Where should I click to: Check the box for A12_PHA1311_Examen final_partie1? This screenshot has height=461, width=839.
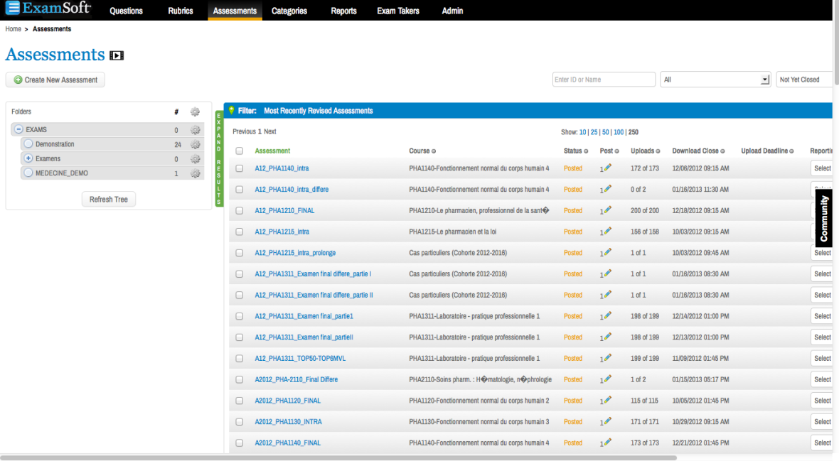(x=239, y=316)
